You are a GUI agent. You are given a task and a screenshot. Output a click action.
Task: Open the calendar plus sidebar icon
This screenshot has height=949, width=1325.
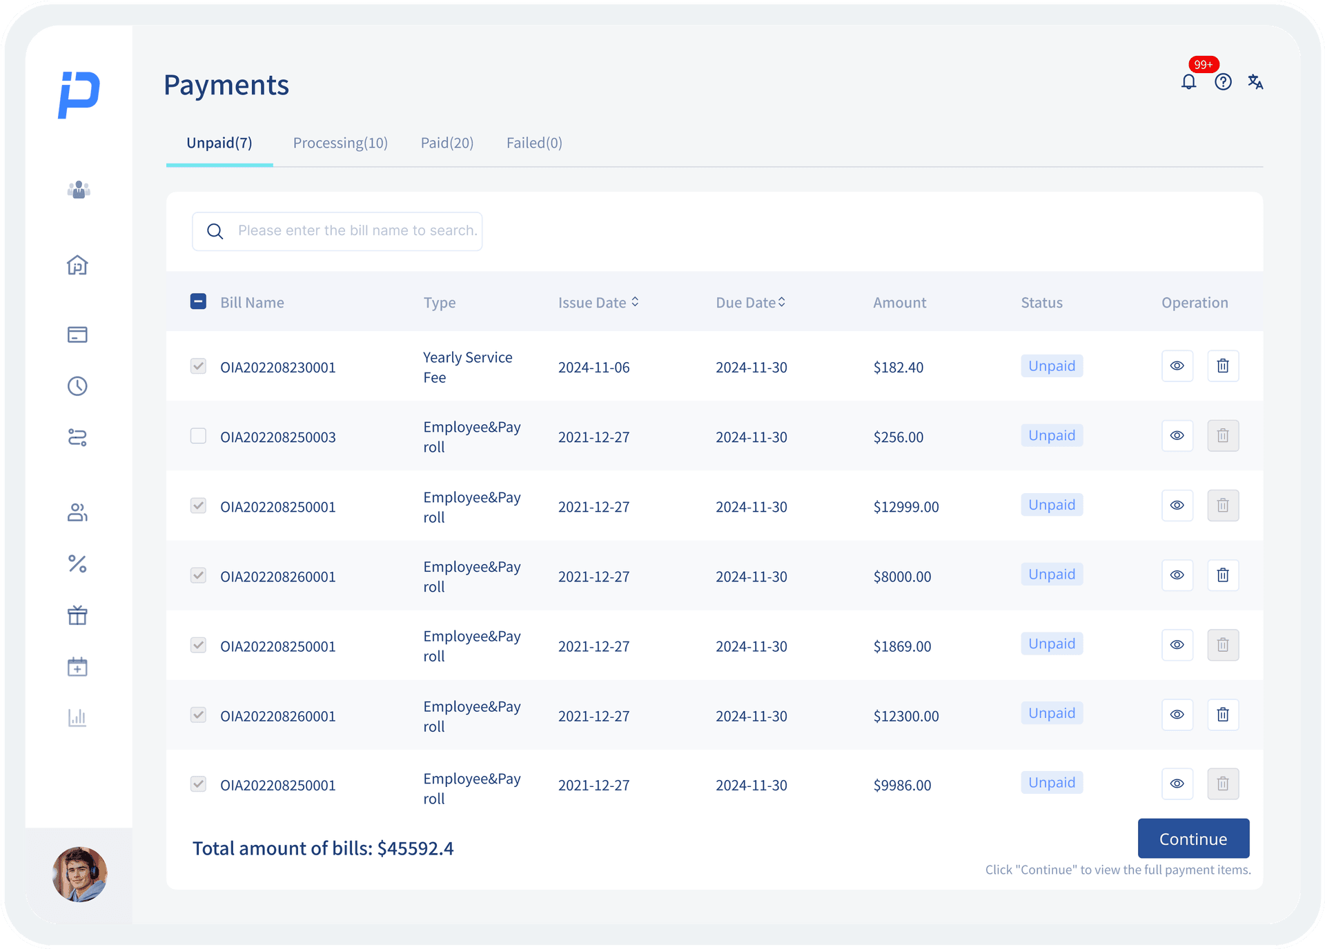click(x=77, y=667)
